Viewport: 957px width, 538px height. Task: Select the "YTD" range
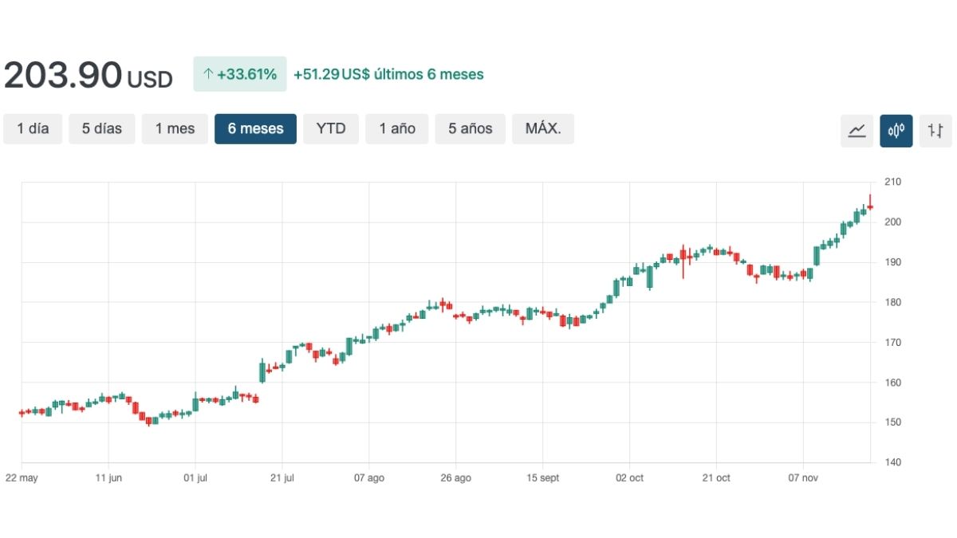pos(331,128)
